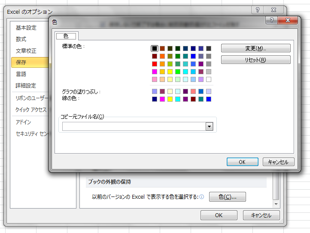310x233 pixels.
Task: Open 数式 category in Excel options
Action: pos(21,39)
